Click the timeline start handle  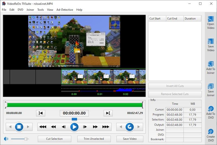click(x=6, y=105)
